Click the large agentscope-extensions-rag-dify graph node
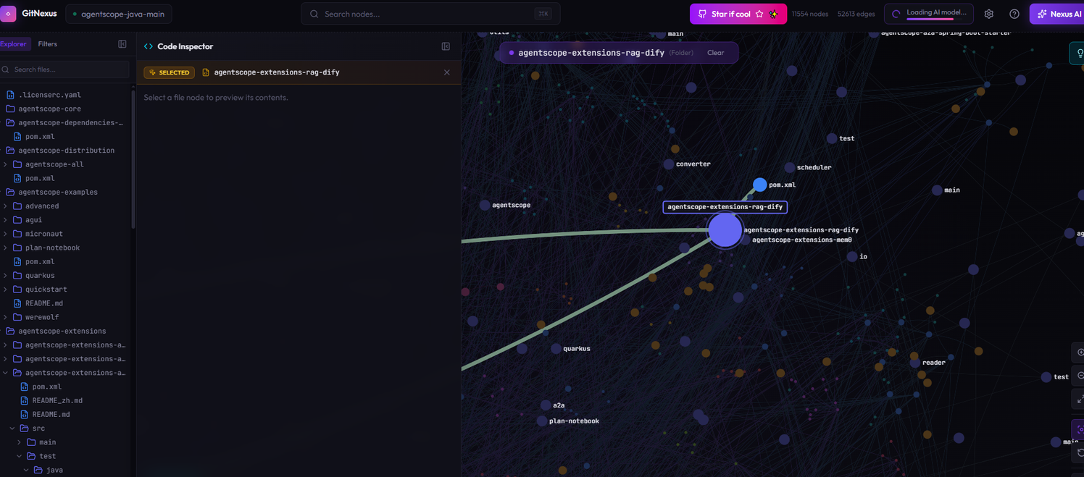 [x=725, y=230]
